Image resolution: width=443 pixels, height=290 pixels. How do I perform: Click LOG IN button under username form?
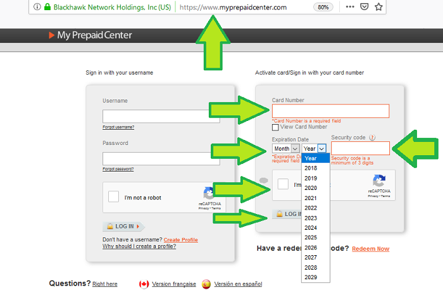pyautogui.click(x=123, y=227)
